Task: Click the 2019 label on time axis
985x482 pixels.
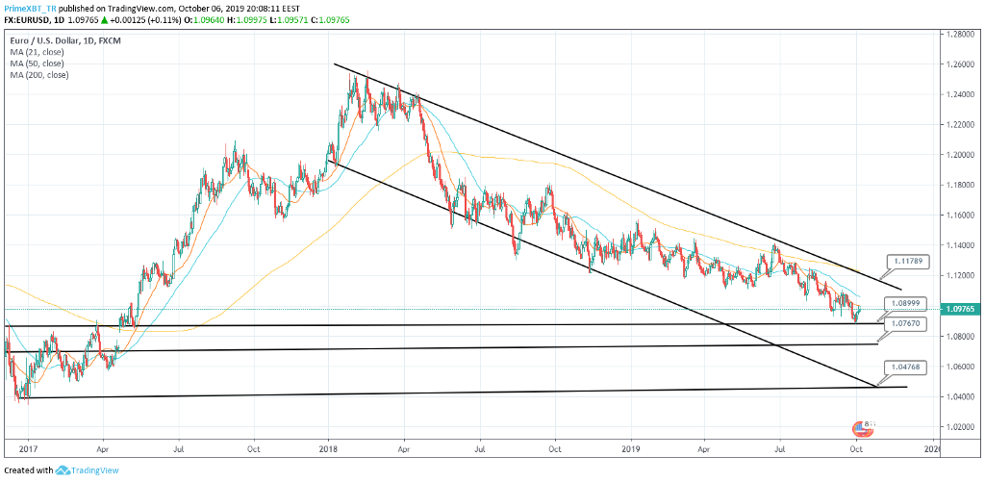Action: pos(629,448)
